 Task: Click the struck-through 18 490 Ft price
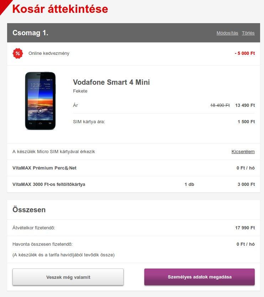[x=220, y=105]
